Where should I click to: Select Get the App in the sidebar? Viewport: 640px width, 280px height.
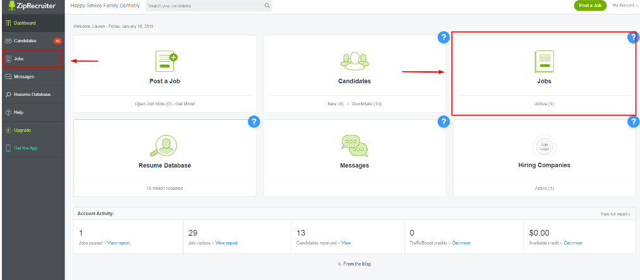[x=33, y=148]
